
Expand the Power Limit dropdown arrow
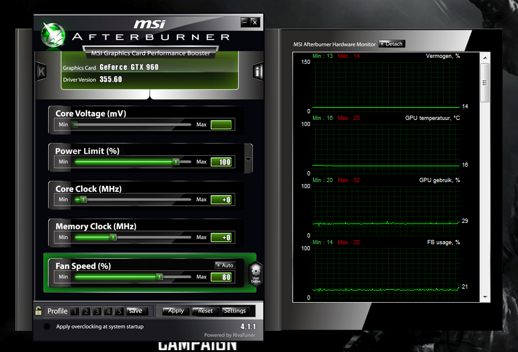tap(249, 159)
